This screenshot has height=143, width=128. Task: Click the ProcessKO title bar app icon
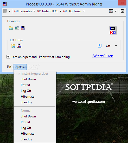point(4,4)
